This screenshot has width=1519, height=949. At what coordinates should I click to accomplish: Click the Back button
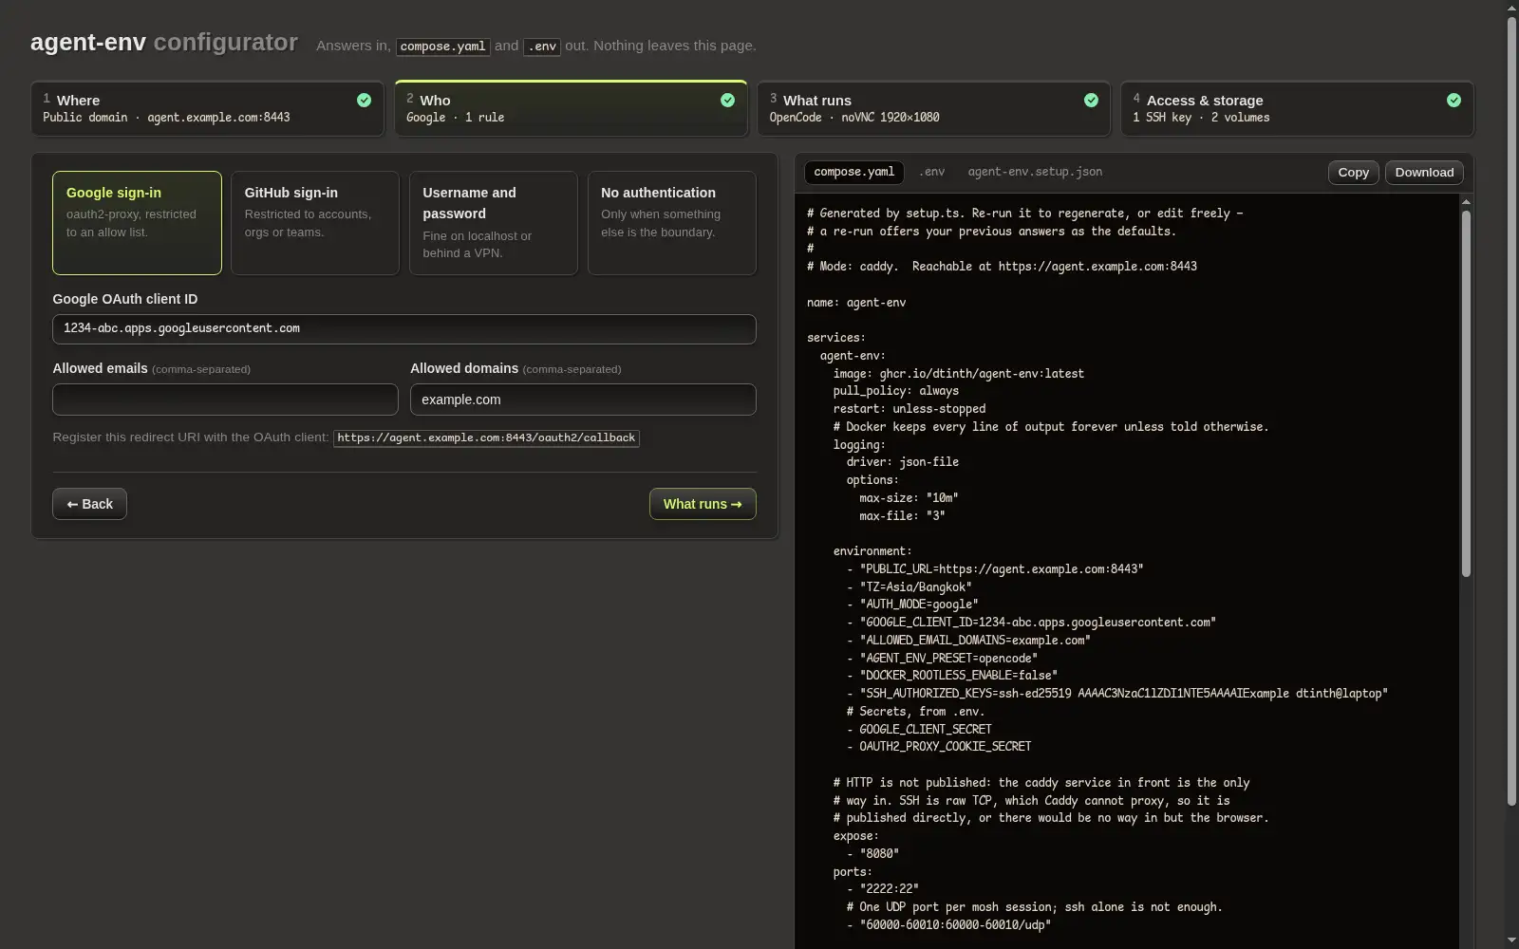(89, 504)
